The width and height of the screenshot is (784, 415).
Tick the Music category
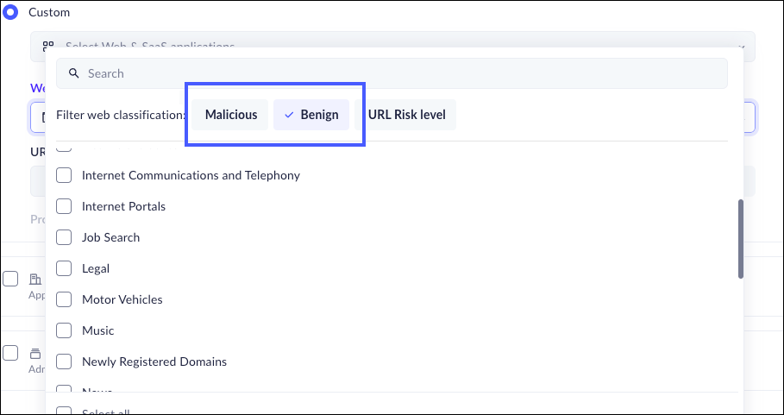pos(64,331)
